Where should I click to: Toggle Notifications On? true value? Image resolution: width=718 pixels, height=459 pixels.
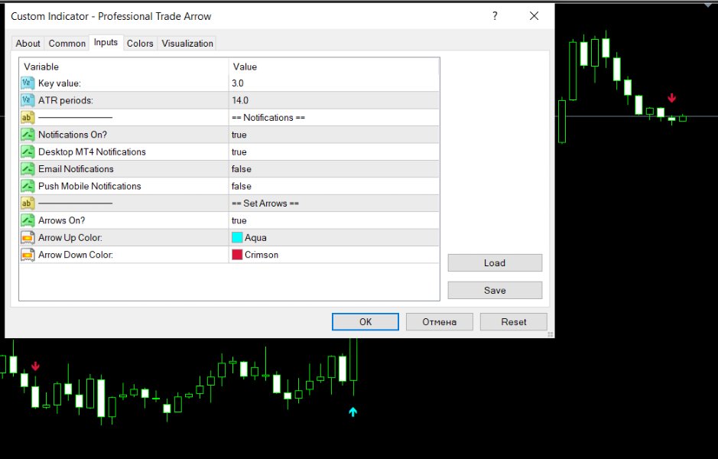[x=334, y=134]
